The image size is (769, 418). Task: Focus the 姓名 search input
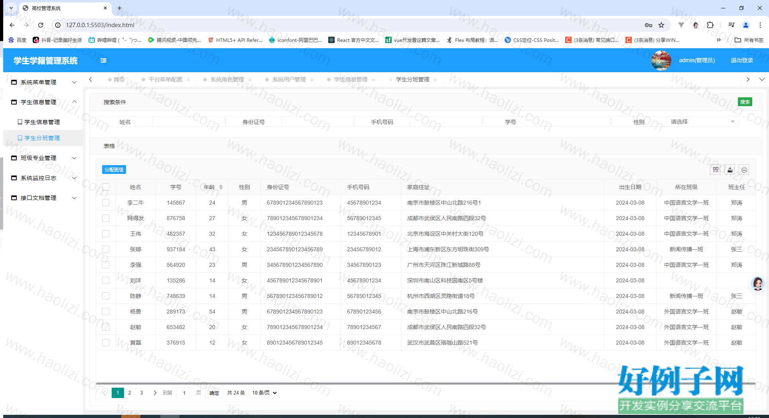click(189, 122)
